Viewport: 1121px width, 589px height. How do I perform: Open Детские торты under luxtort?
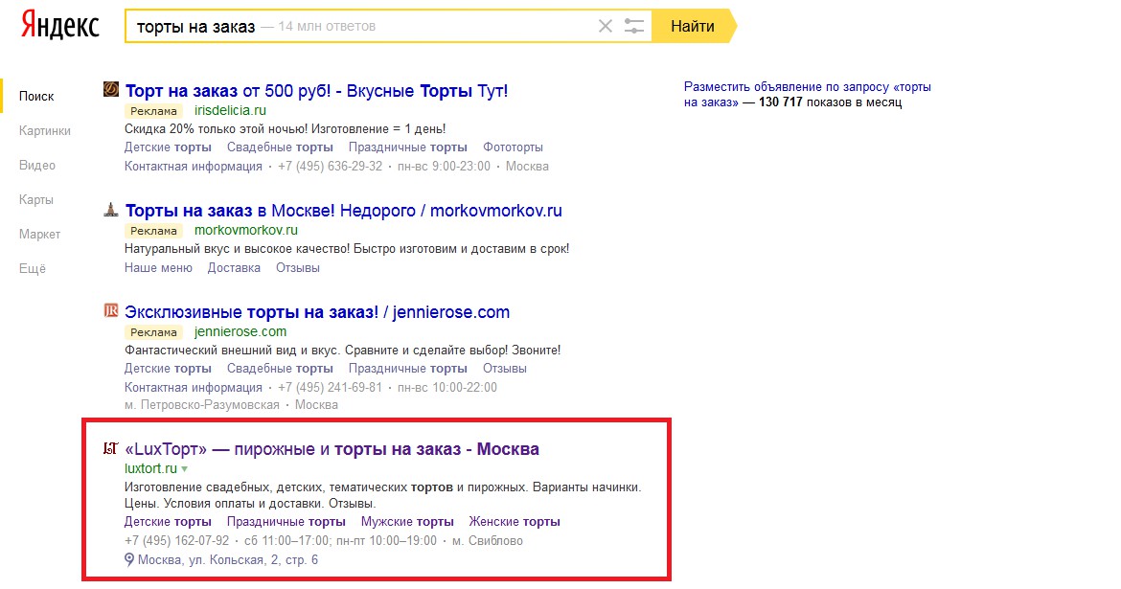tap(168, 522)
